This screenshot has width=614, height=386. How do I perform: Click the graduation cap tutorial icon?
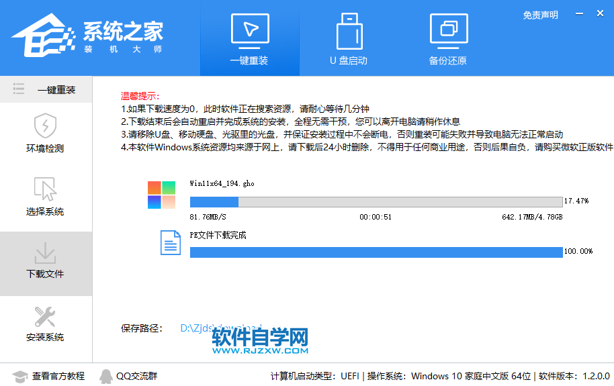point(20,377)
